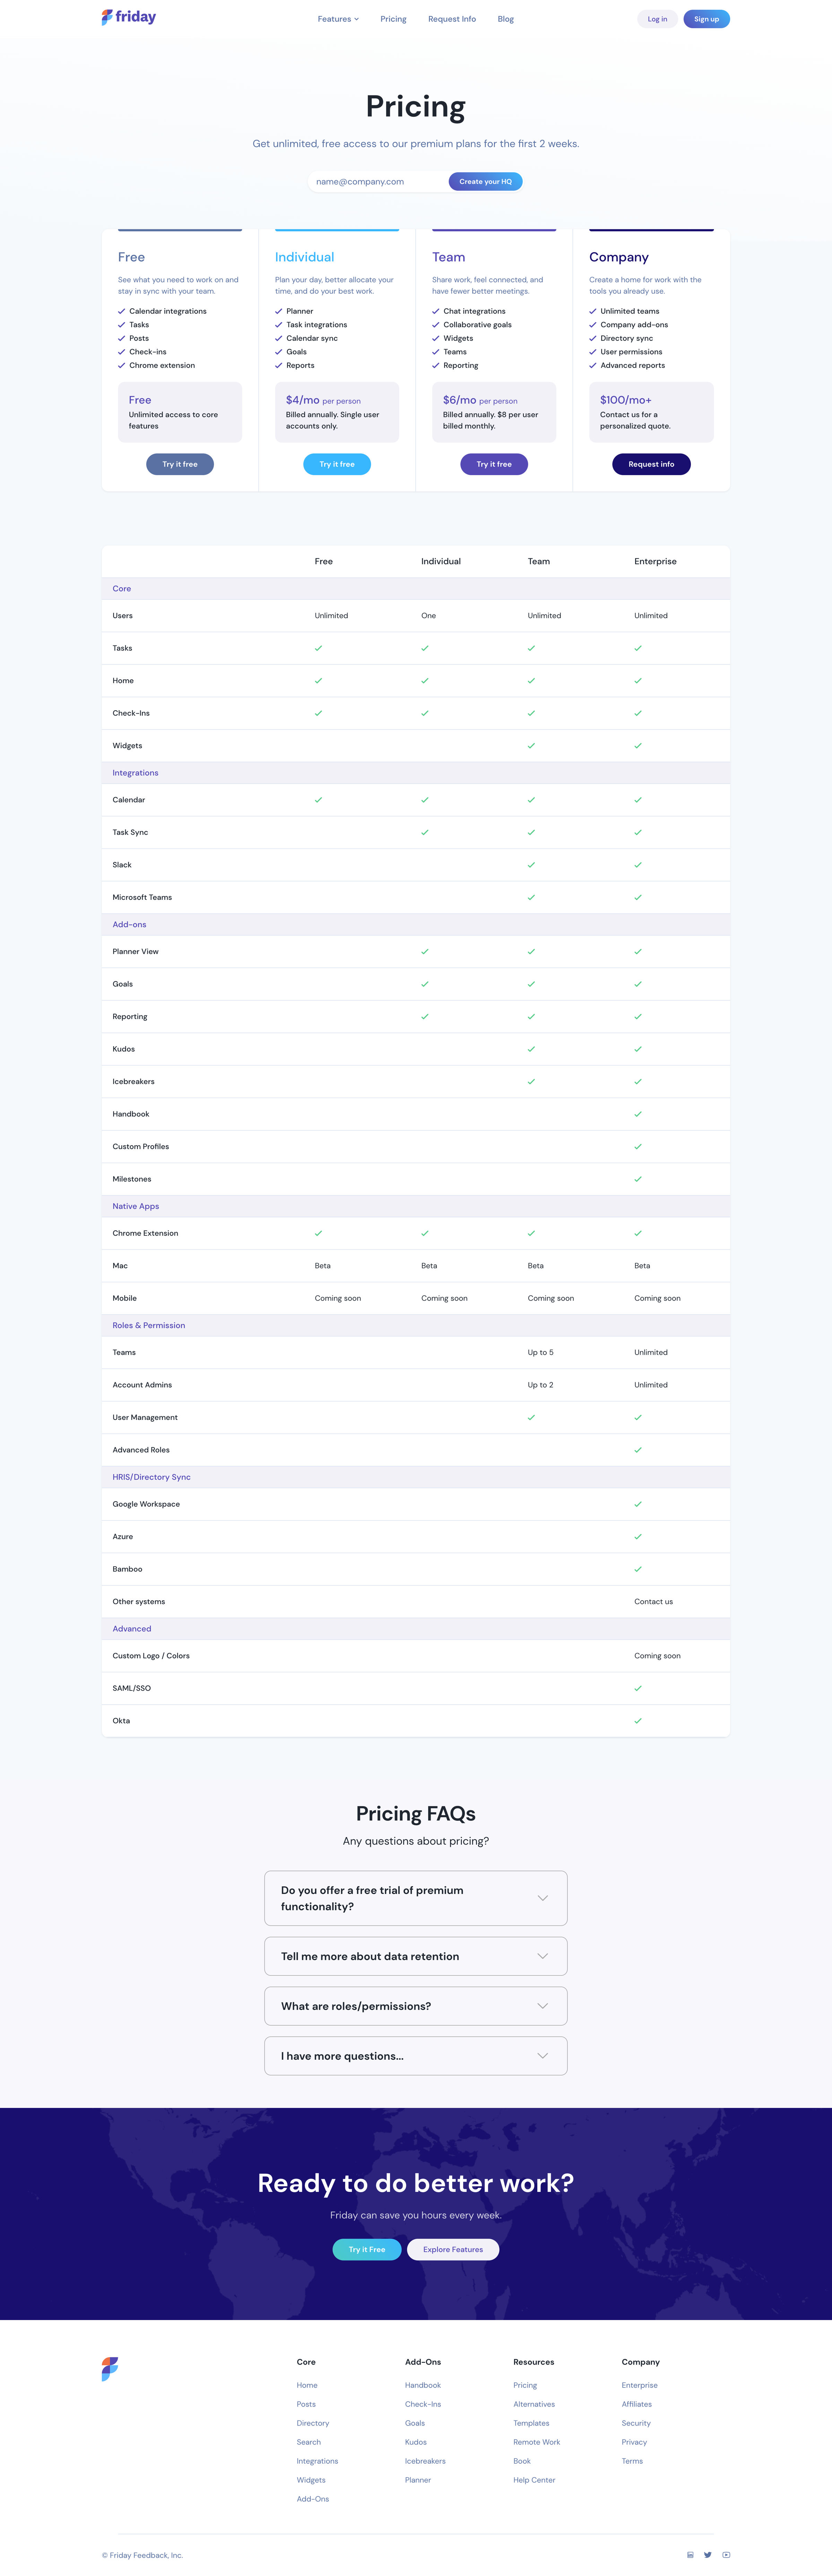832x2576 pixels.
Task: Click the Sign up button
Action: pyautogui.click(x=707, y=19)
